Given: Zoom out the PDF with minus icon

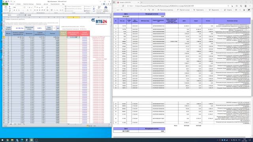Looking at the screenshot, I should (141, 10).
